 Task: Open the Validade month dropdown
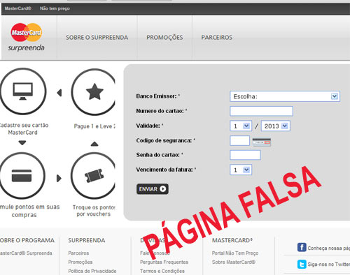241,126
